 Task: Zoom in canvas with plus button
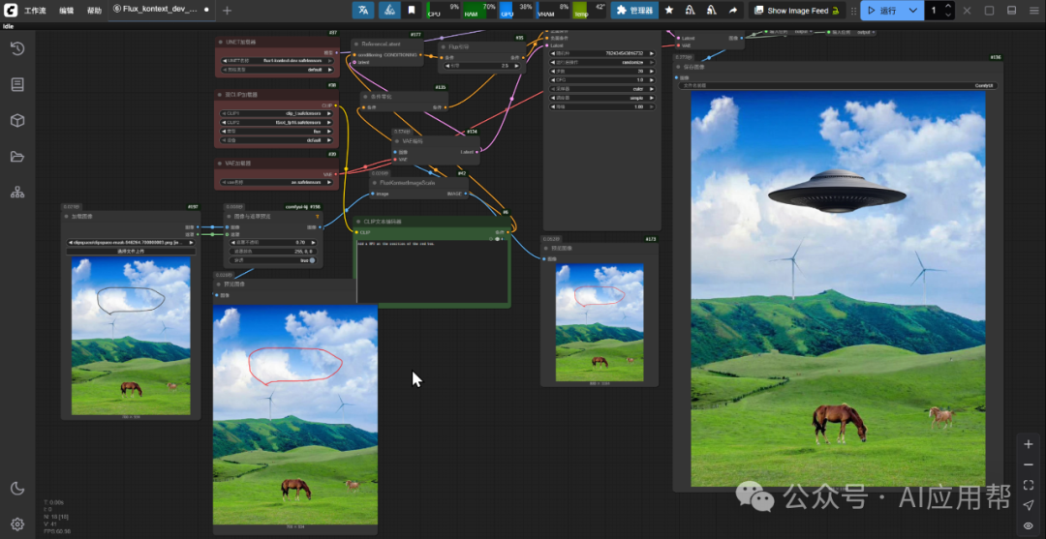(1028, 444)
